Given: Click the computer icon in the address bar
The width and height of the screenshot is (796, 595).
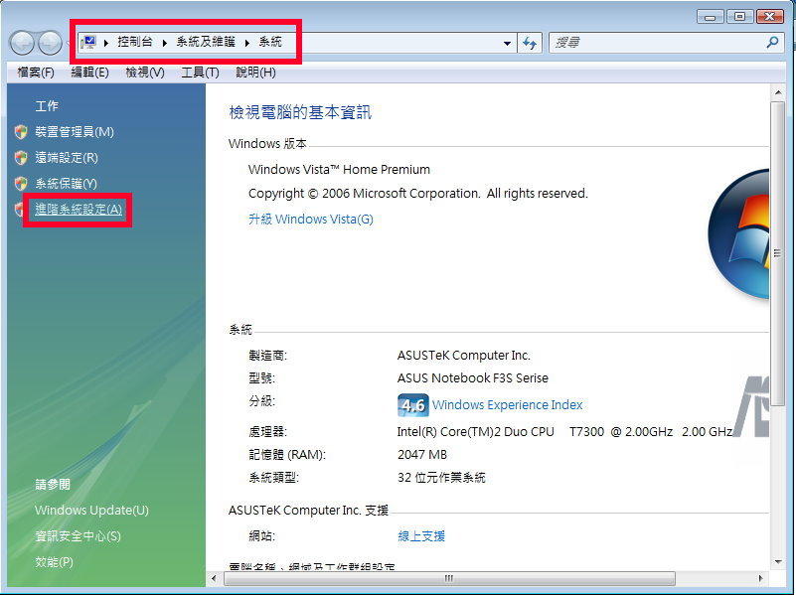Looking at the screenshot, I should tap(88, 42).
